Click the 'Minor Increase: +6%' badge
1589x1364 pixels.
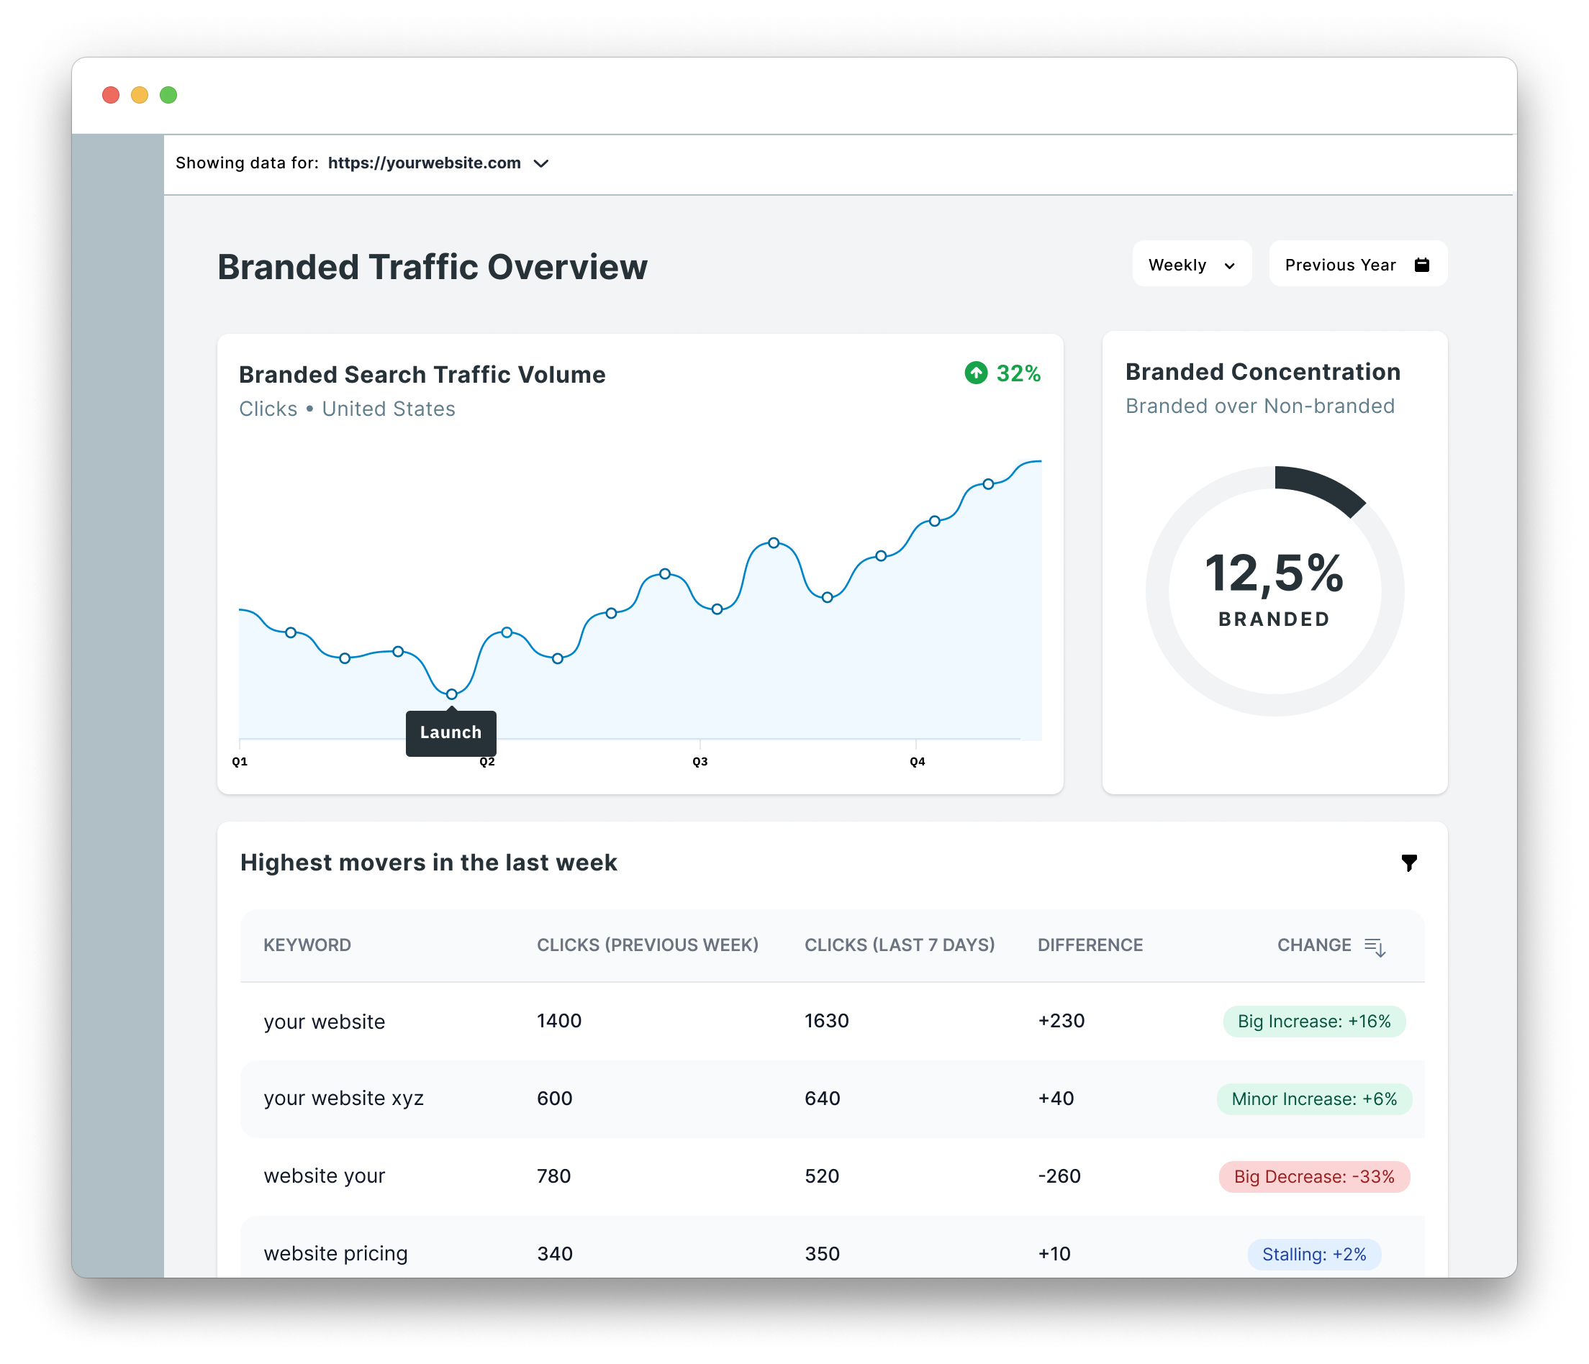(1313, 1099)
